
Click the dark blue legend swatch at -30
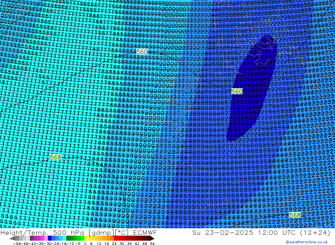point(50,238)
